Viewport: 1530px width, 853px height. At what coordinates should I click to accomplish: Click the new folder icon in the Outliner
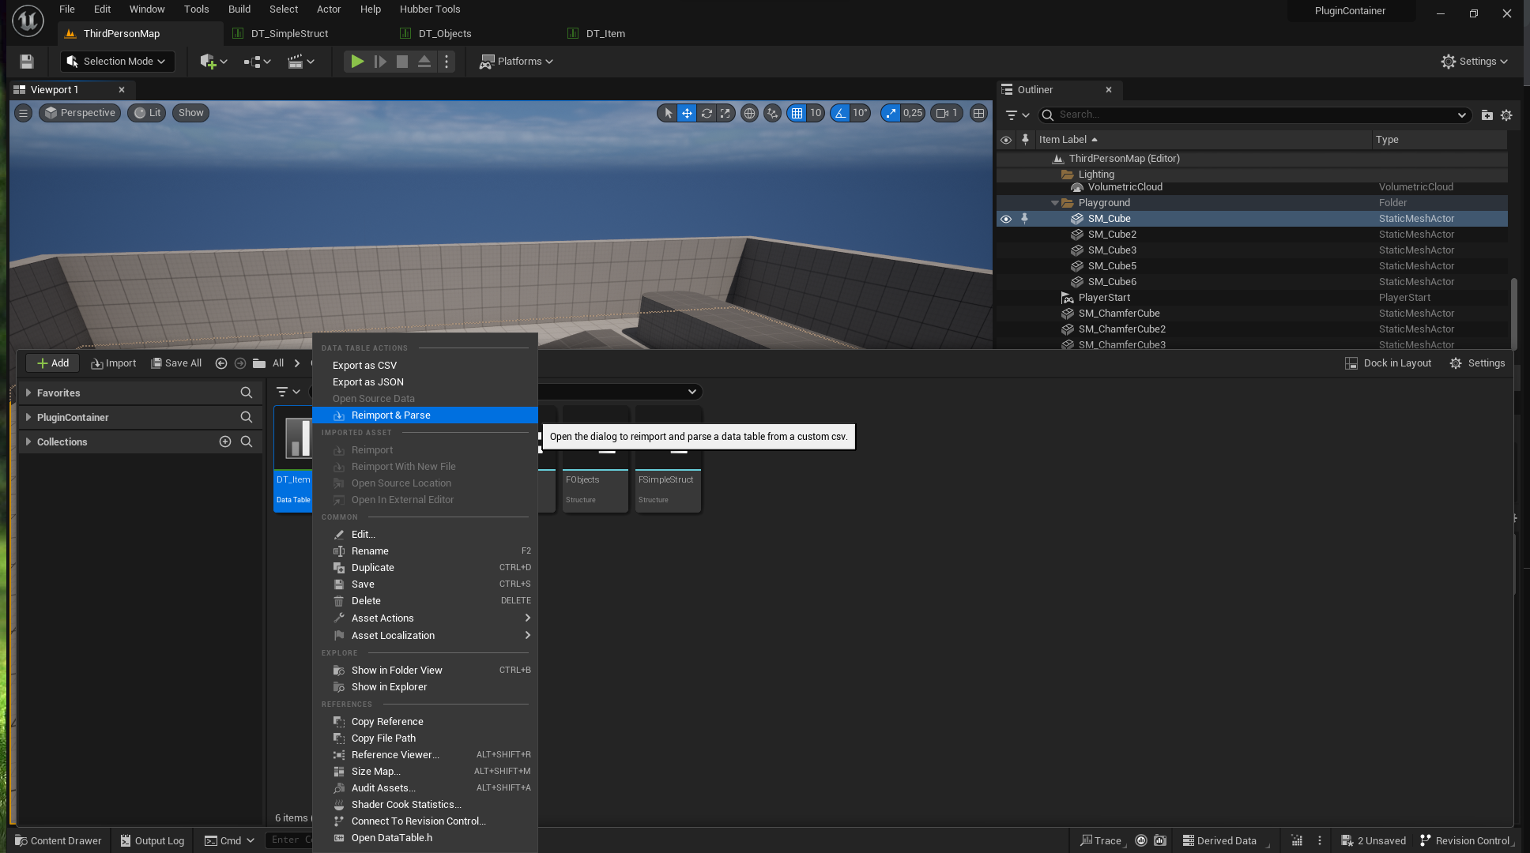click(x=1487, y=115)
